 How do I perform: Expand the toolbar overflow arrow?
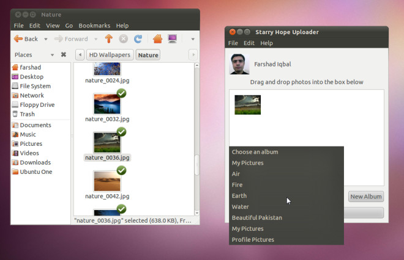click(x=193, y=39)
